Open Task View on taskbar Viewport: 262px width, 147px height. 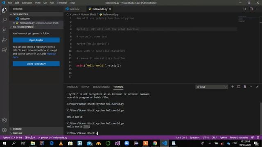pyautogui.click(x=23, y=143)
